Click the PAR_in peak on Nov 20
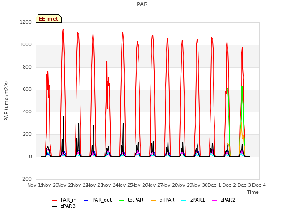The width and height of the screenshot is (286, 215). 63,29
